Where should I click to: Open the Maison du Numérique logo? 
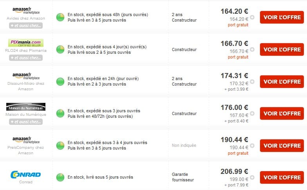pos(26,107)
